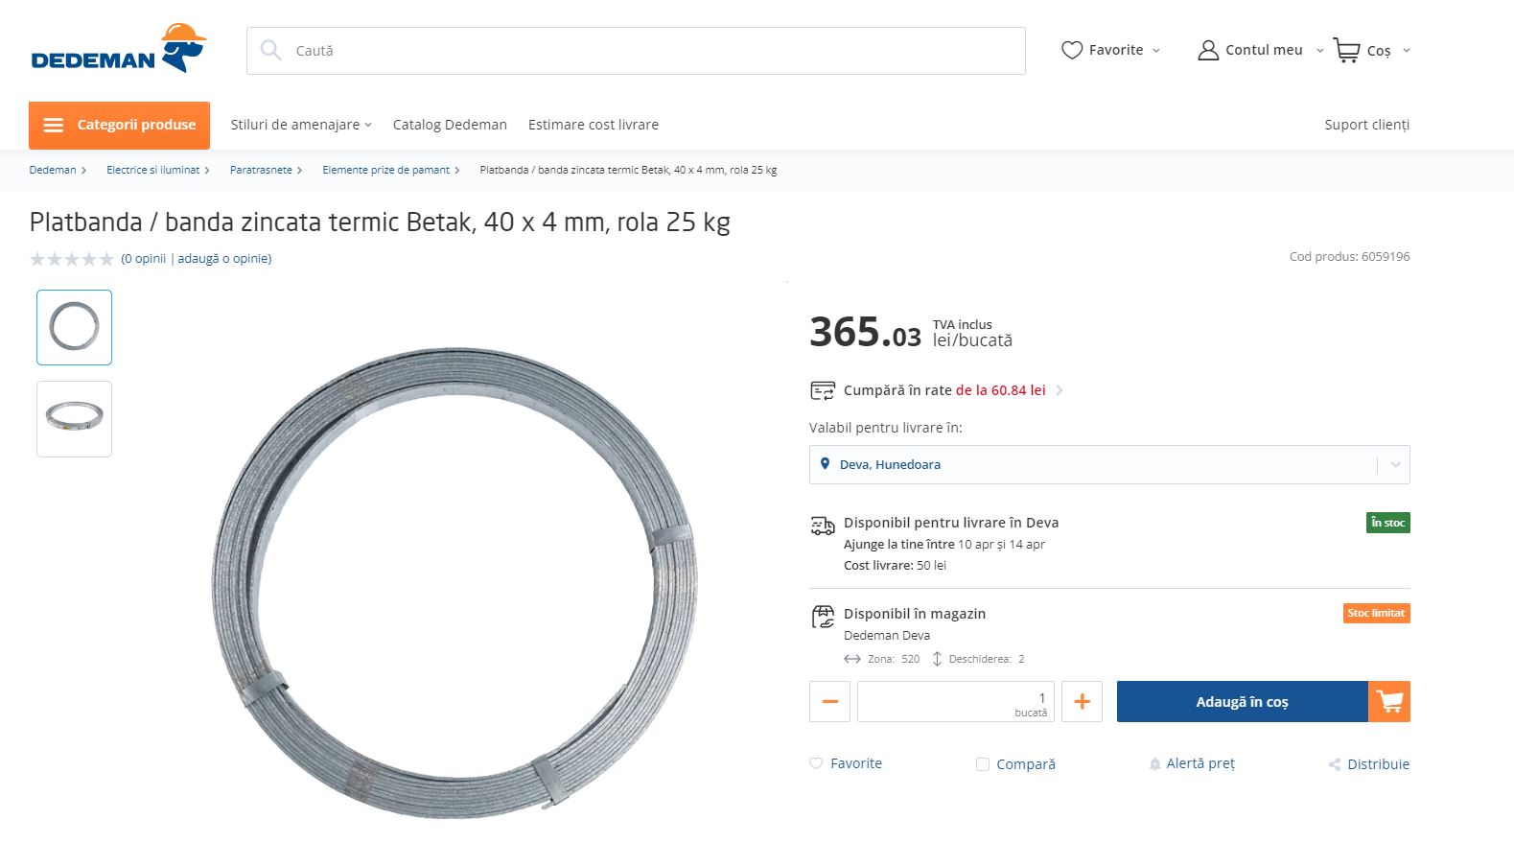Click the star rating icons

pos(72,259)
